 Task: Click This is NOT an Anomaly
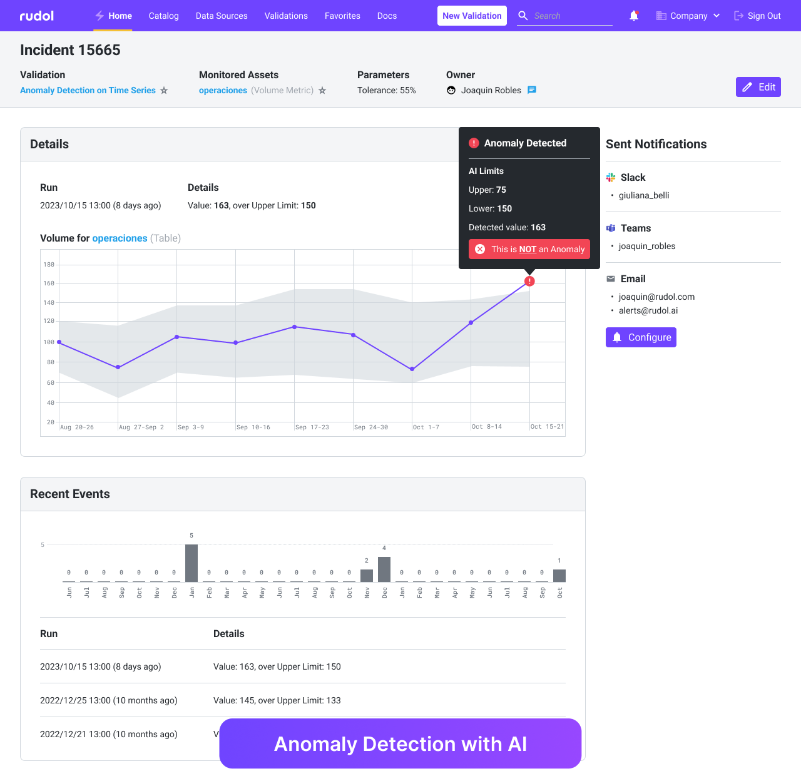coord(529,249)
